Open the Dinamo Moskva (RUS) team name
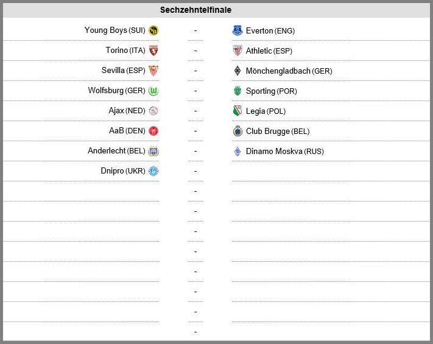This screenshot has height=344, width=433. click(x=285, y=151)
